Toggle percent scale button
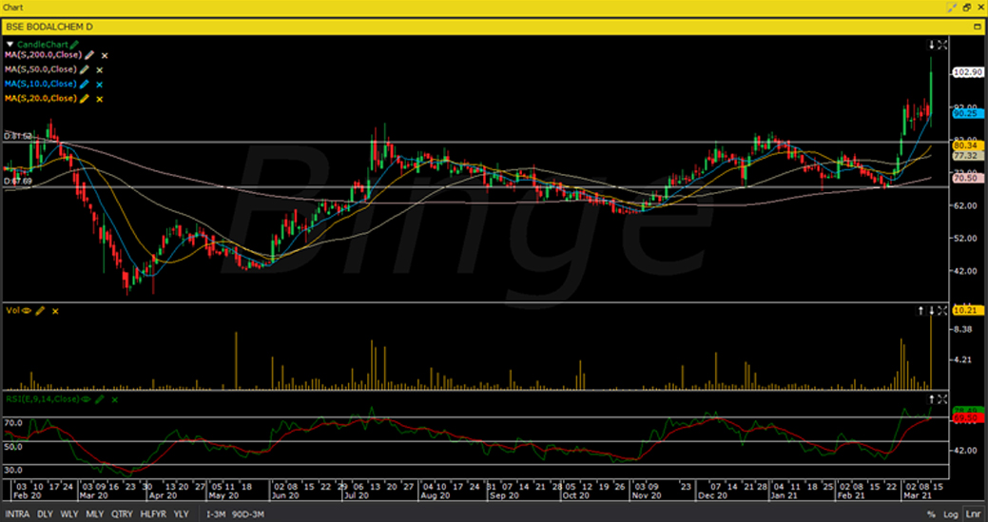 click(x=931, y=514)
